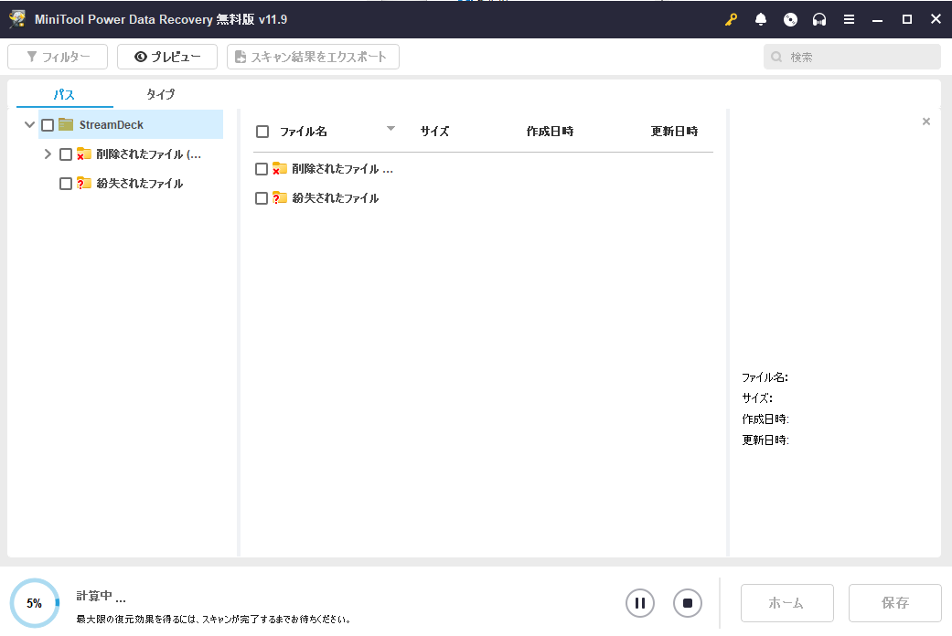Screen dimensions: 952x636
Task: Click スキャン結果をエクスポート button
Action: point(313,57)
